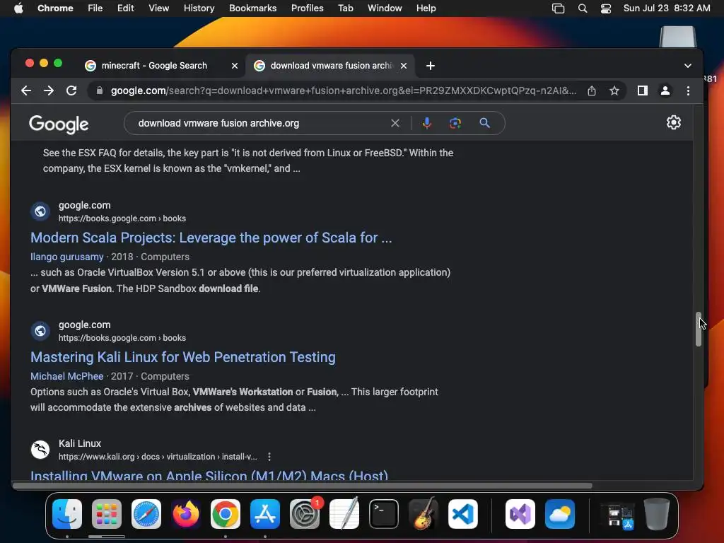724x543 pixels.
Task: Open TextEdit from the Dock
Action: (x=344, y=514)
